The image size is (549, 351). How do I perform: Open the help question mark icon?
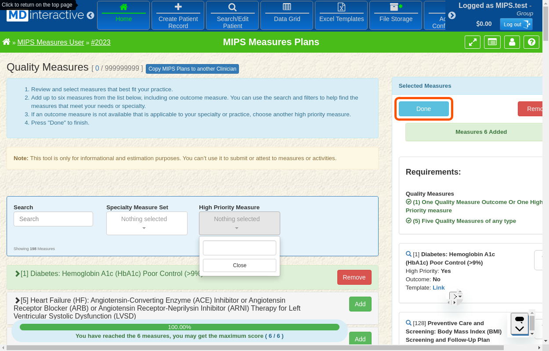tap(531, 42)
